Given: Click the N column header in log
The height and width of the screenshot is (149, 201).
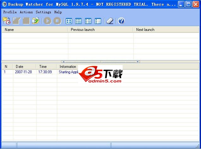Looking at the screenshot, I should tap(7, 67).
